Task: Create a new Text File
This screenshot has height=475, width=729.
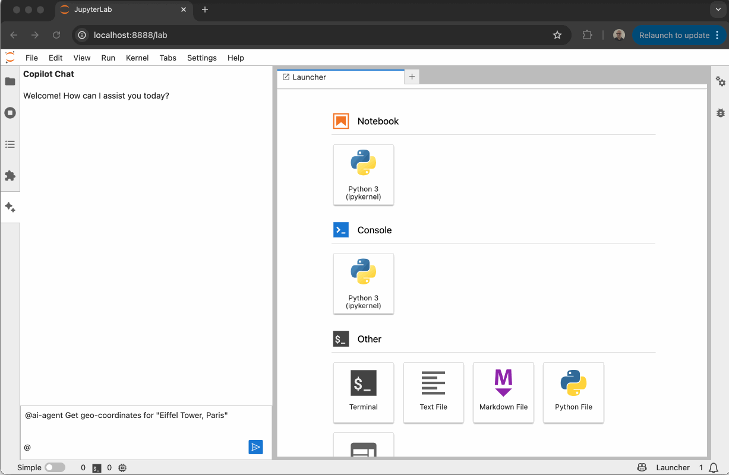Action: pyautogui.click(x=434, y=392)
